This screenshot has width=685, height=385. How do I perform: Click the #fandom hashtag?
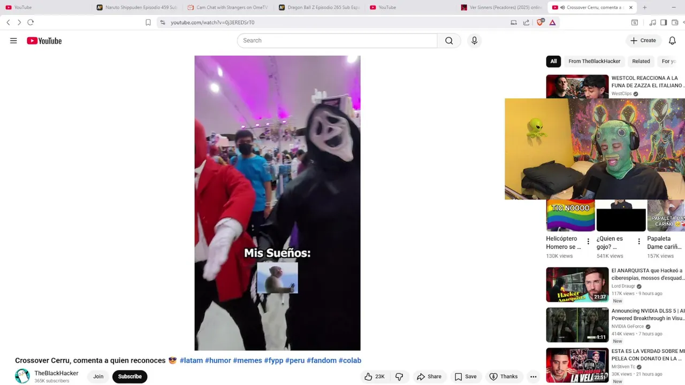(322, 360)
